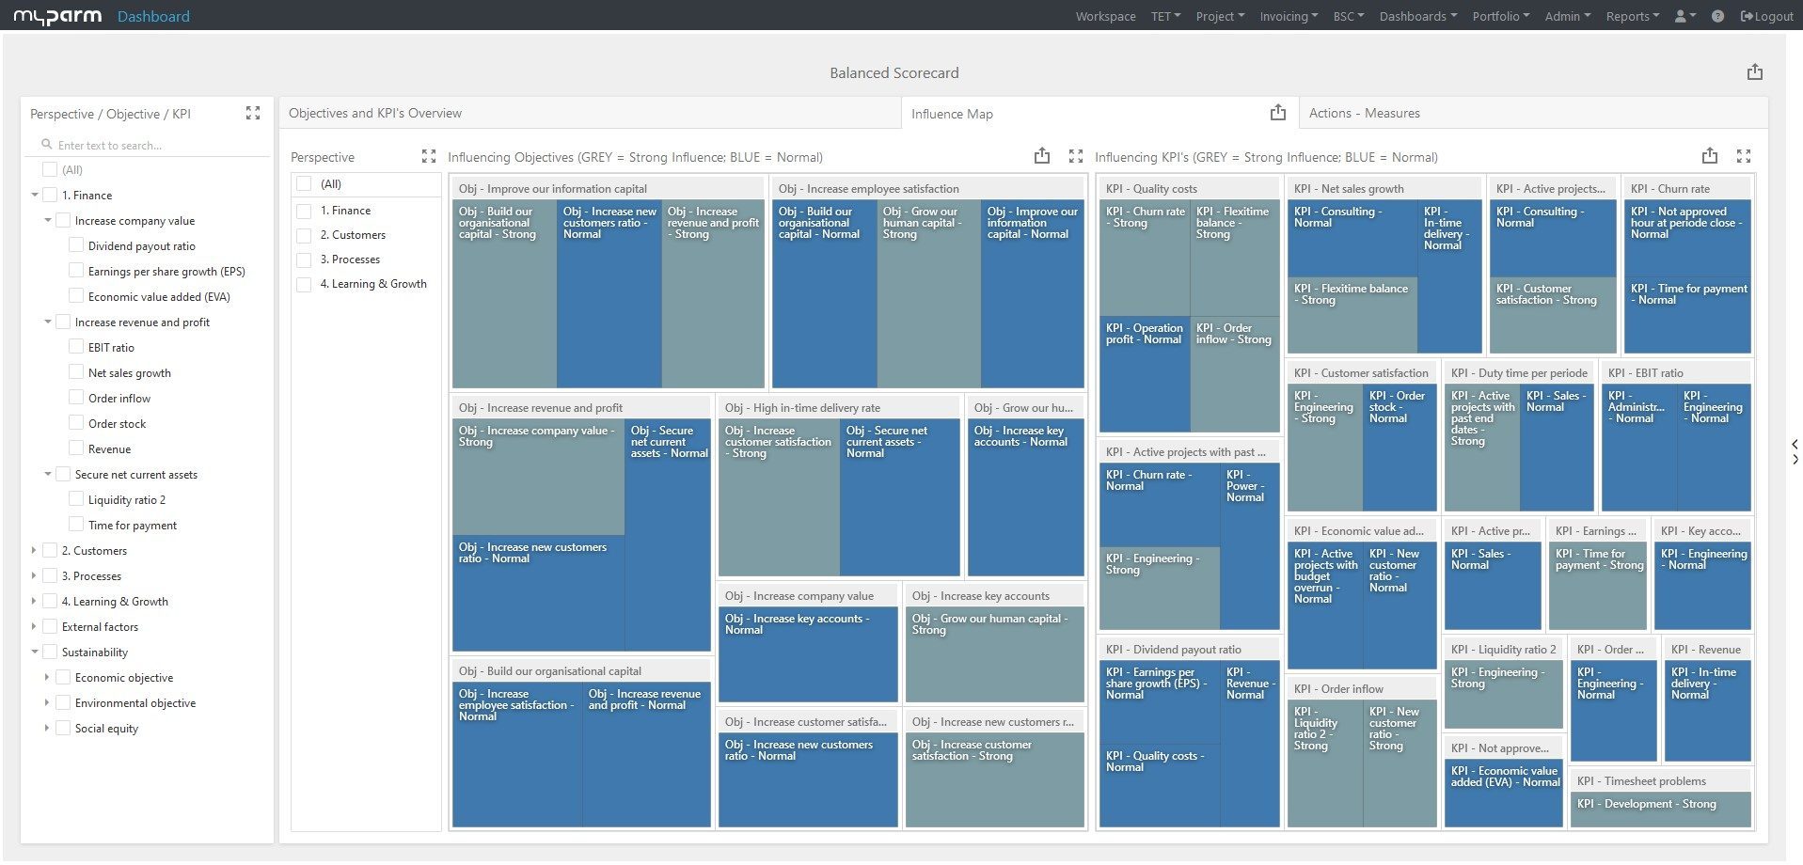Expand the External factors tree node
The width and height of the screenshot is (1803, 865).
pos(34,626)
